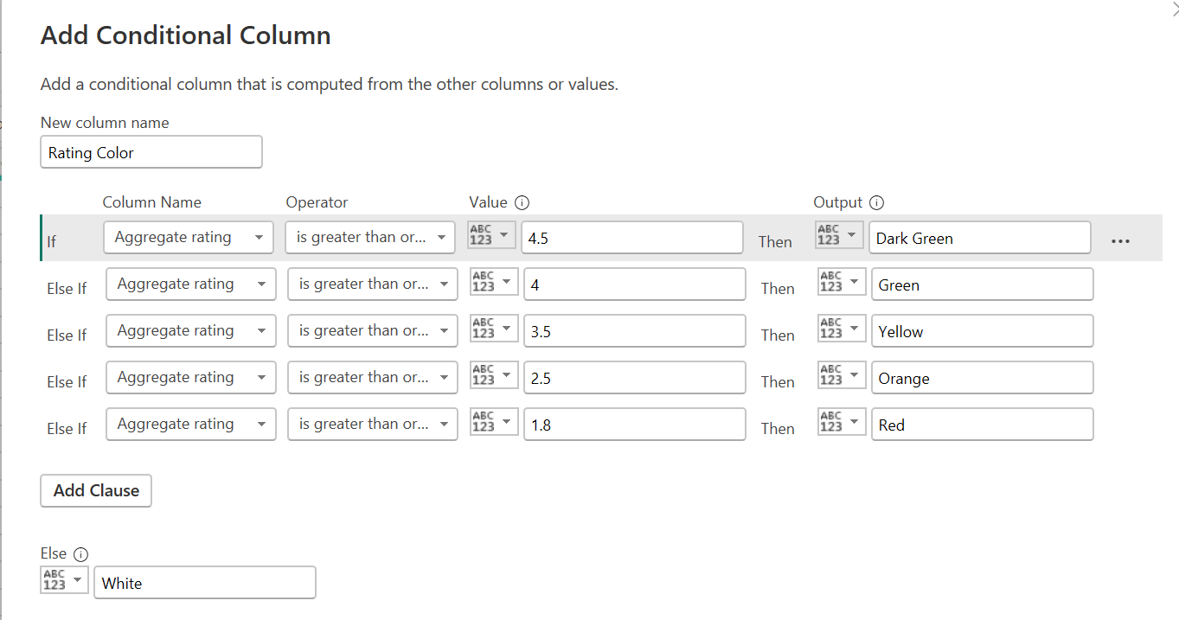The height and width of the screenshot is (620, 1179).
Task: Click output type icon beside Yellow
Action: pos(841,330)
